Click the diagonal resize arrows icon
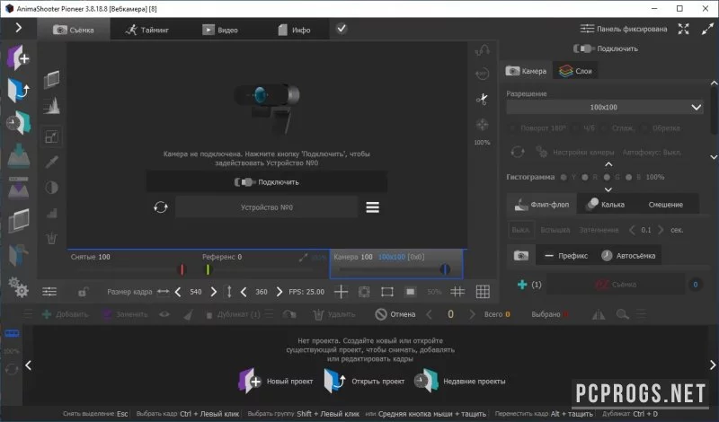 point(707,29)
